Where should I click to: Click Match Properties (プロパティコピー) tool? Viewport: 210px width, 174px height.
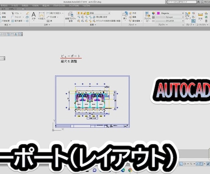[x=147, y=17]
